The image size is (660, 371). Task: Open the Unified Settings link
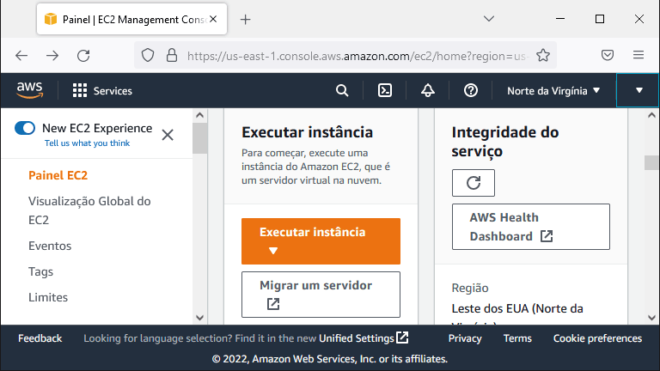click(x=364, y=338)
